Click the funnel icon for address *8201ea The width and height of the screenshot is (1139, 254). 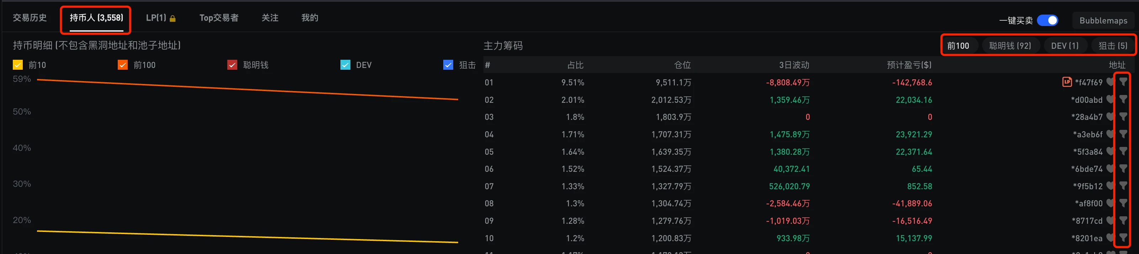click(1123, 238)
